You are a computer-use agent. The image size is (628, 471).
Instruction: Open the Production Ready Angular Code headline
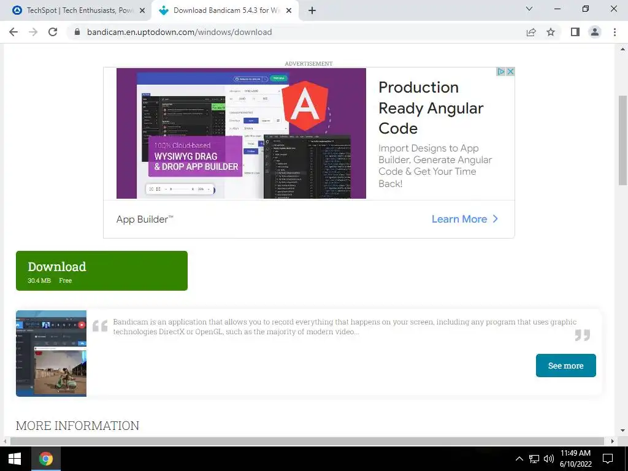pos(431,108)
